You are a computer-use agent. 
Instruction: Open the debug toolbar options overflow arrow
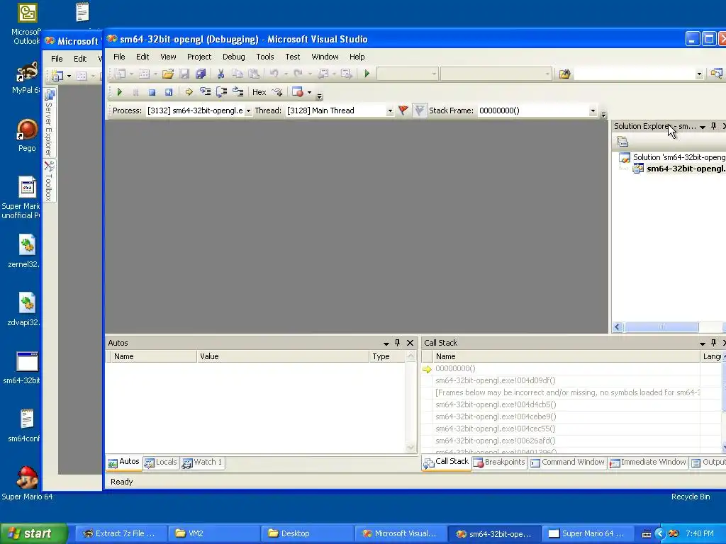click(x=320, y=96)
